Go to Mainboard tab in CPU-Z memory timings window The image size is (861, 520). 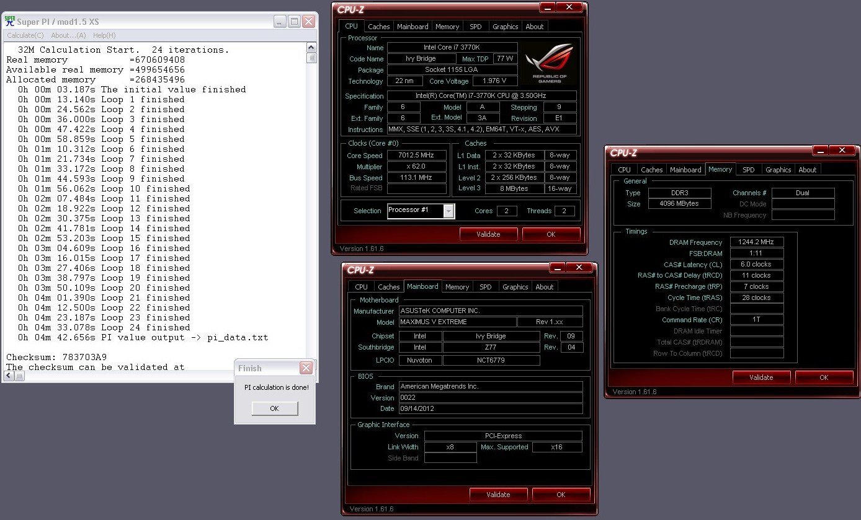tap(685, 170)
